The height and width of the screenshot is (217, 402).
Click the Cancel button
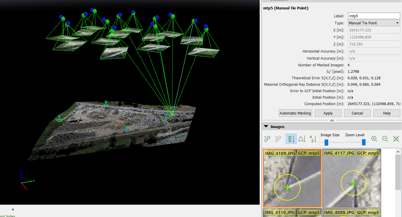[357, 113]
